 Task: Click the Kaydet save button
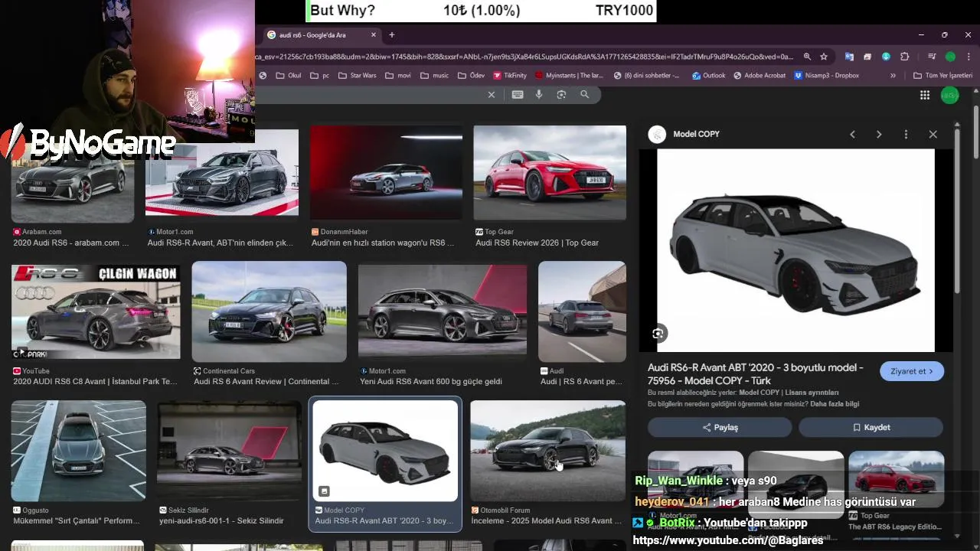pyautogui.click(x=871, y=427)
